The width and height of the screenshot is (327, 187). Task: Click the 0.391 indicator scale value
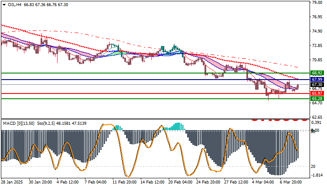(317, 123)
